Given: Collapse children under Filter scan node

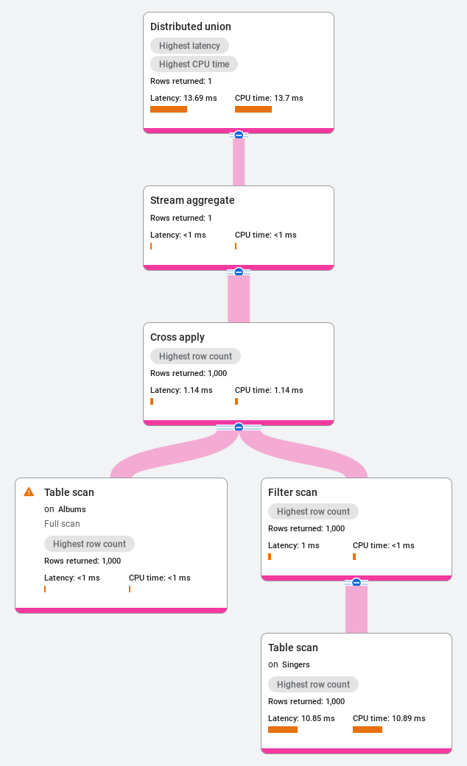Looking at the screenshot, I should (357, 582).
